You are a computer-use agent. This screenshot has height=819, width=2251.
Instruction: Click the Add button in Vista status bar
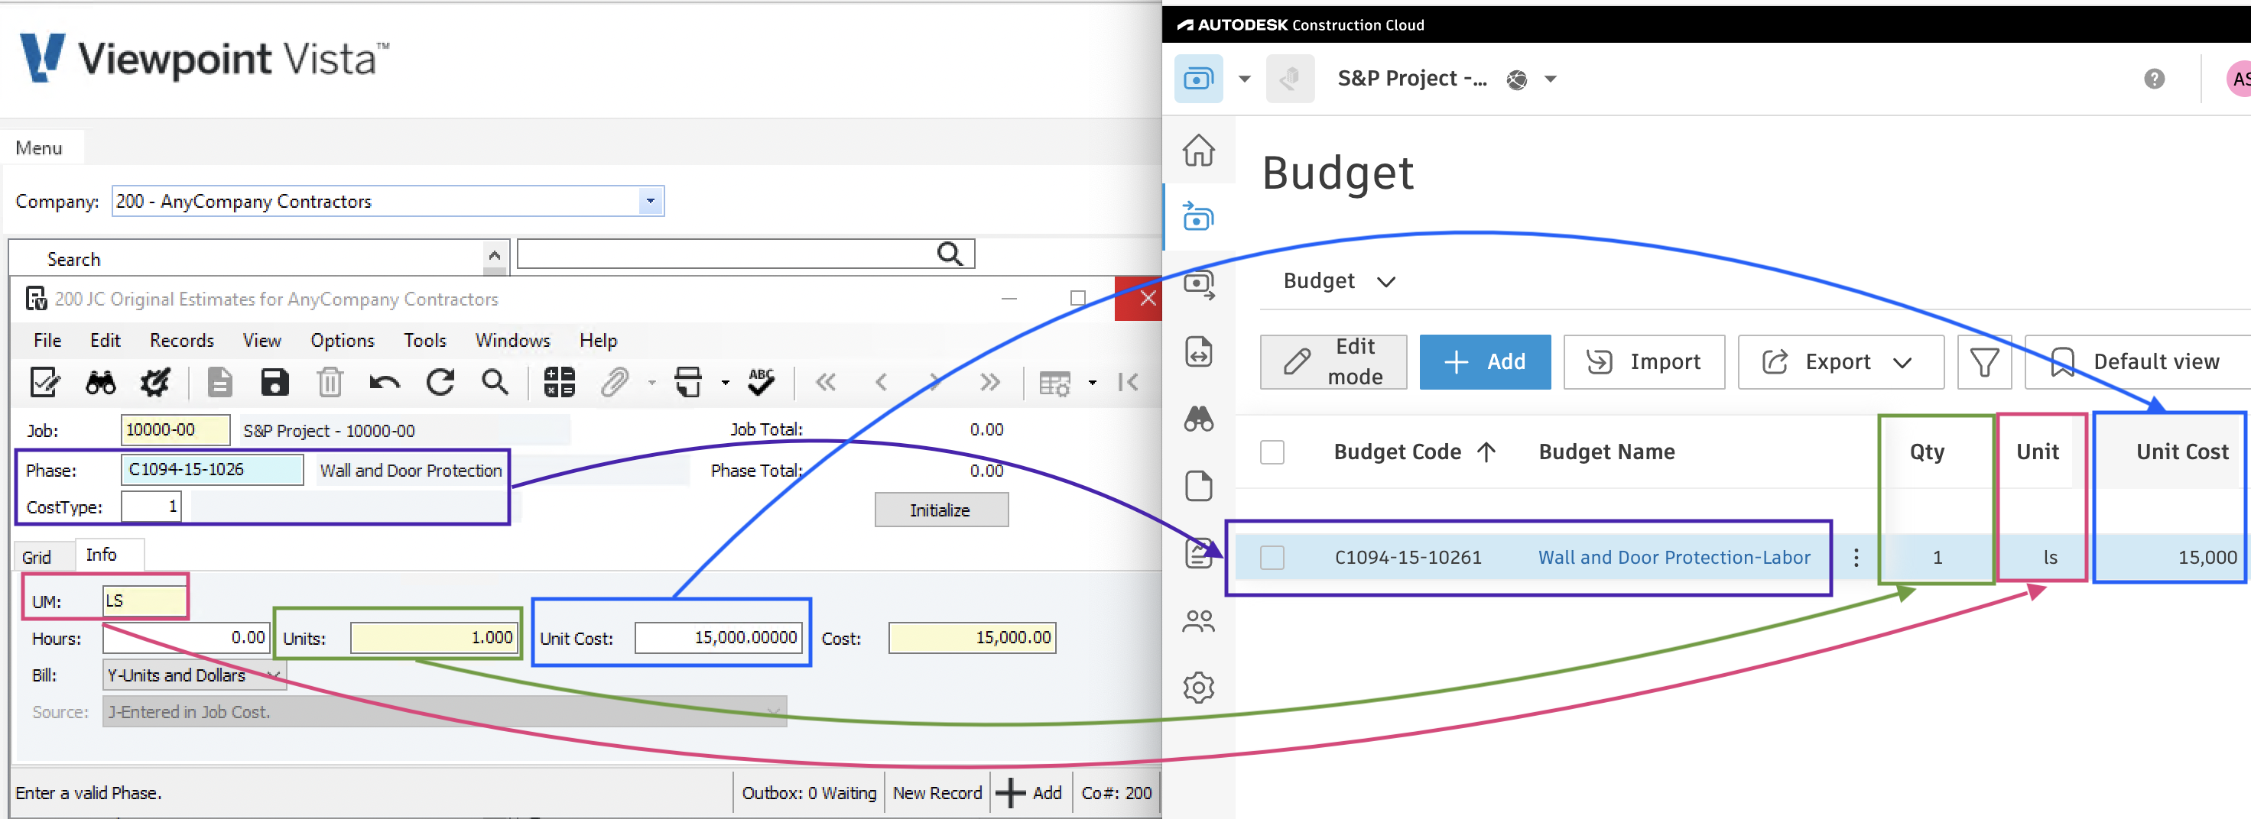pos(1028,793)
